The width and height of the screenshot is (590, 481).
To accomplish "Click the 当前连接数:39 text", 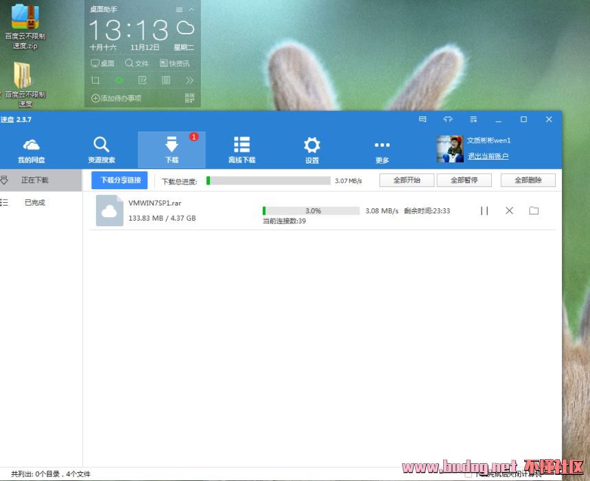I will pos(284,221).
